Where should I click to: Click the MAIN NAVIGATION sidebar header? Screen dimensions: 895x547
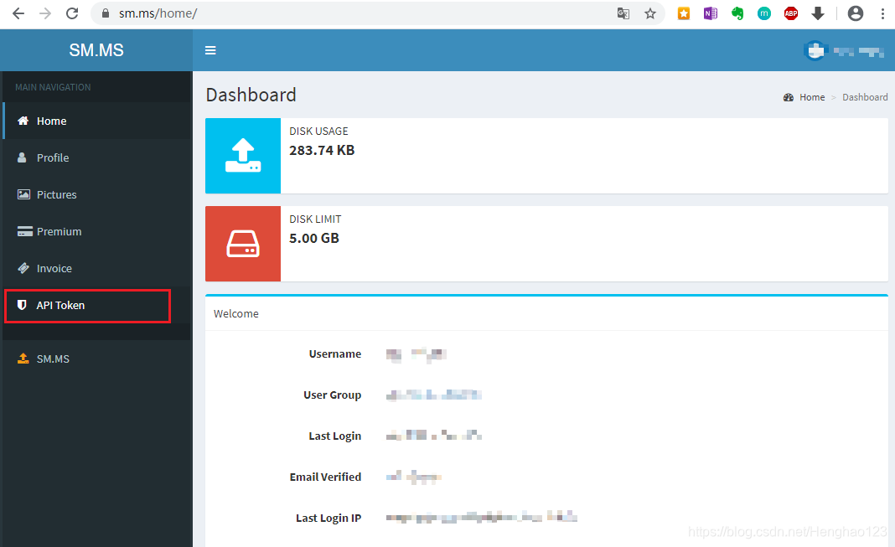(x=53, y=87)
